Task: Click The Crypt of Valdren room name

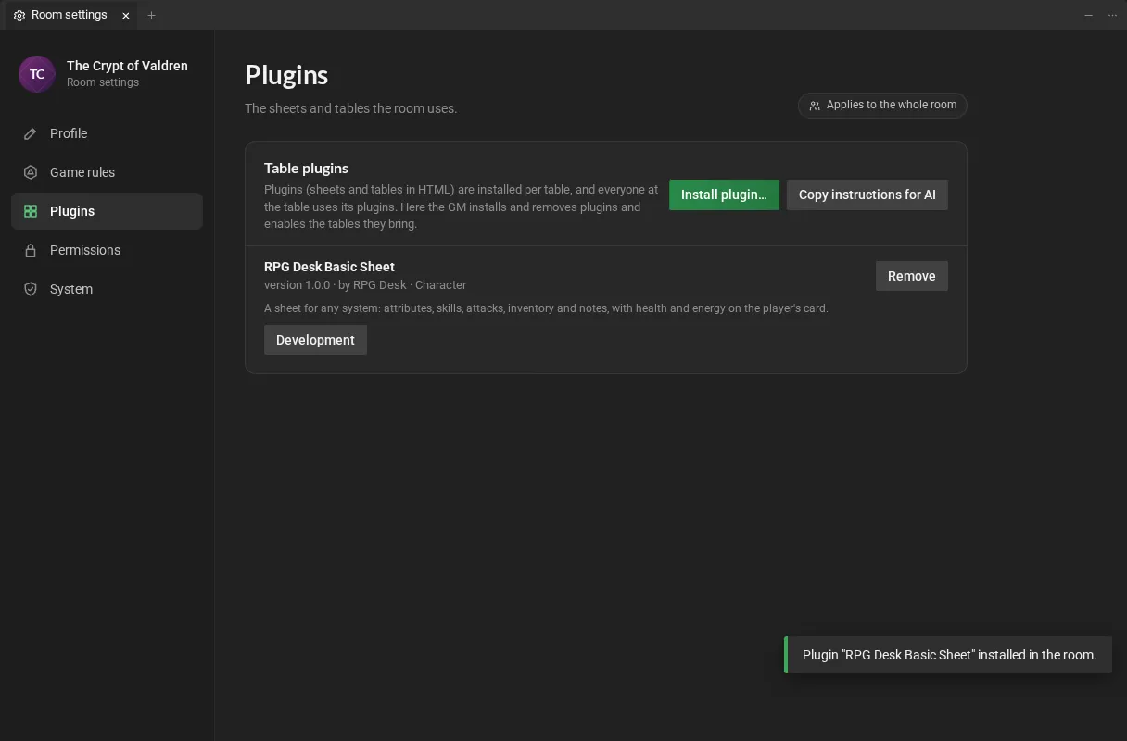Action: pyautogui.click(x=127, y=66)
